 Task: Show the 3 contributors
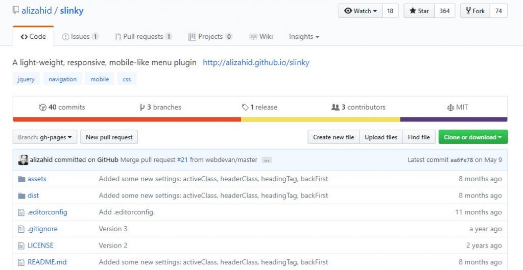358,107
